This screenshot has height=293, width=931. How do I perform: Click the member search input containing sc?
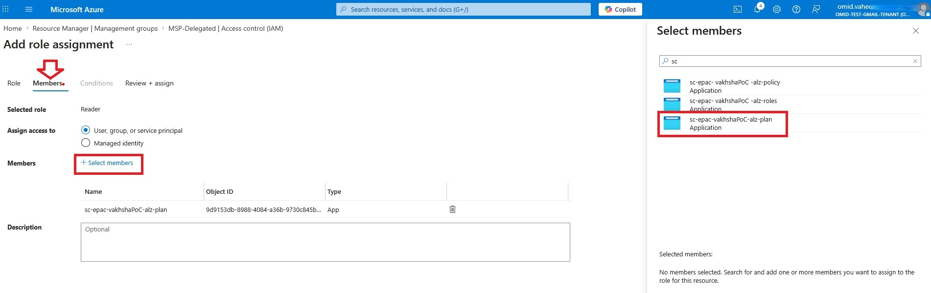coord(790,61)
